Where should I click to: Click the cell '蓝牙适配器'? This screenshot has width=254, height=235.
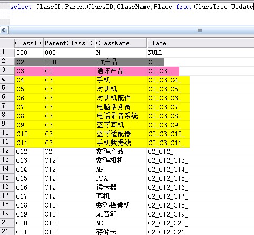114,134
